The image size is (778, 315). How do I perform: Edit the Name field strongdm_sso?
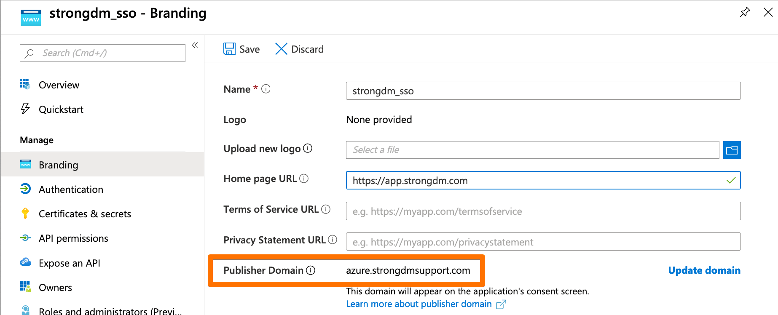pos(543,91)
